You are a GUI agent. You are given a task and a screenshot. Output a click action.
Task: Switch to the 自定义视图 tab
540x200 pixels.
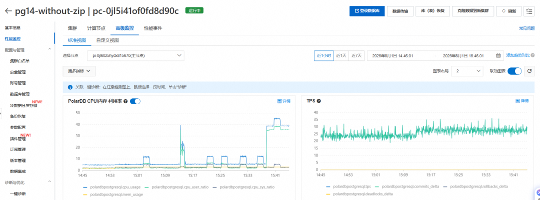click(x=107, y=40)
